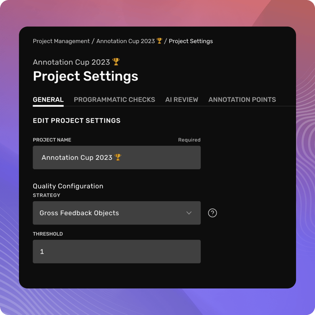The height and width of the screenshot is (315, 315).
Task: Click the Threshold input field with value 1
Action: [x=117, y=252]
